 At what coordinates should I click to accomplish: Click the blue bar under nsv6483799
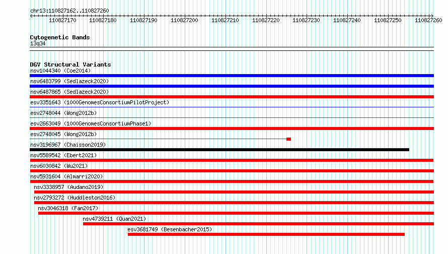232,86
